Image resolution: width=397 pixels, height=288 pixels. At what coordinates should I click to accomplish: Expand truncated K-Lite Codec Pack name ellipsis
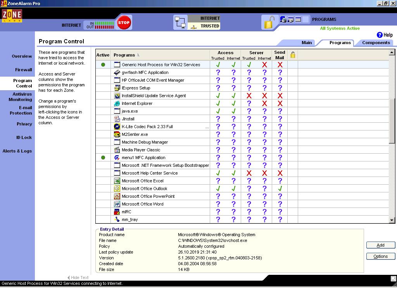[x=207, y=127]
